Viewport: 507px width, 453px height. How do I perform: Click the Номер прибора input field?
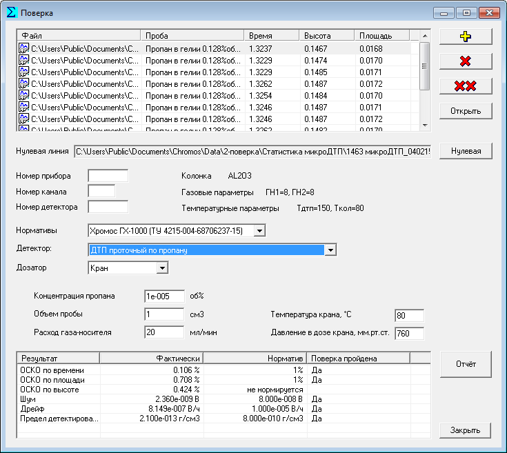point(108,176)
